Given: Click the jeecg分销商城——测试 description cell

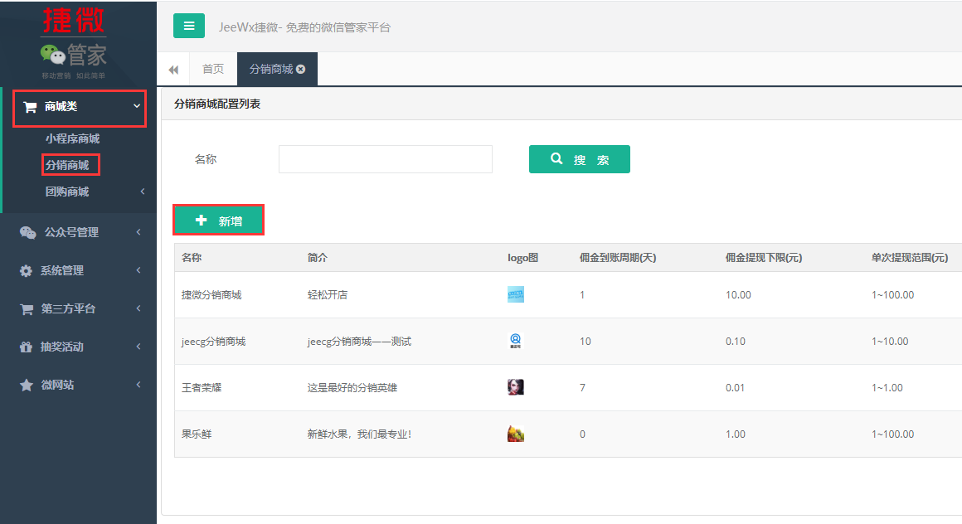Looking at the screenshot, I should (360, 342).
